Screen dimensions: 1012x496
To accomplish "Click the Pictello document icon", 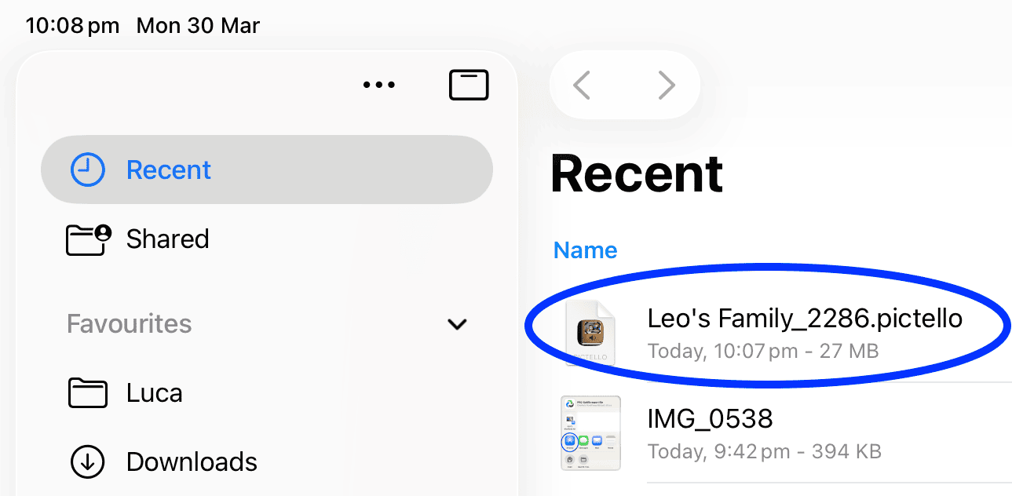I will click(x=590, y=333).
